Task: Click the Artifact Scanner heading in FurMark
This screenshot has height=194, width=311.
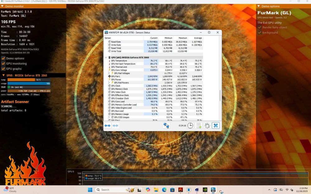Action: tap(15, 102)
